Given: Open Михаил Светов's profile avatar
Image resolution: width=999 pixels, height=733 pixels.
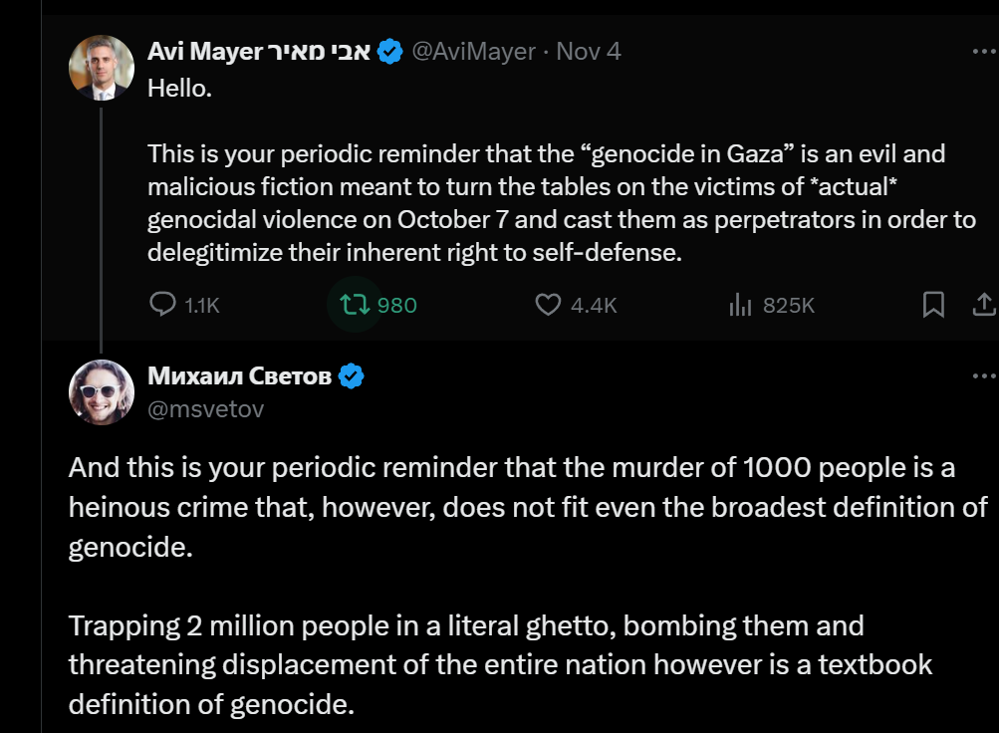Looking at the screenshot, I should click(x=102, y=392).
